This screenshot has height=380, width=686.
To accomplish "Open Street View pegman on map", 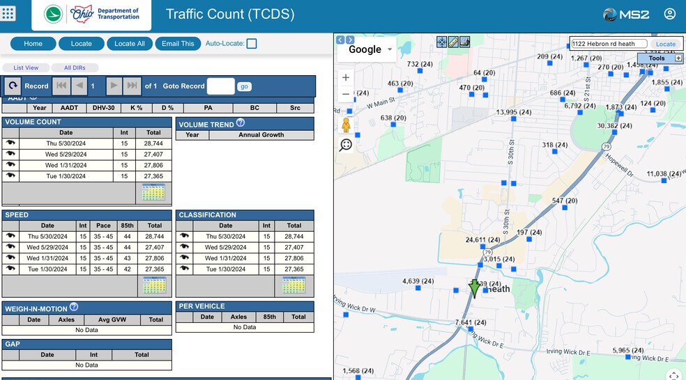I will 345,126.
